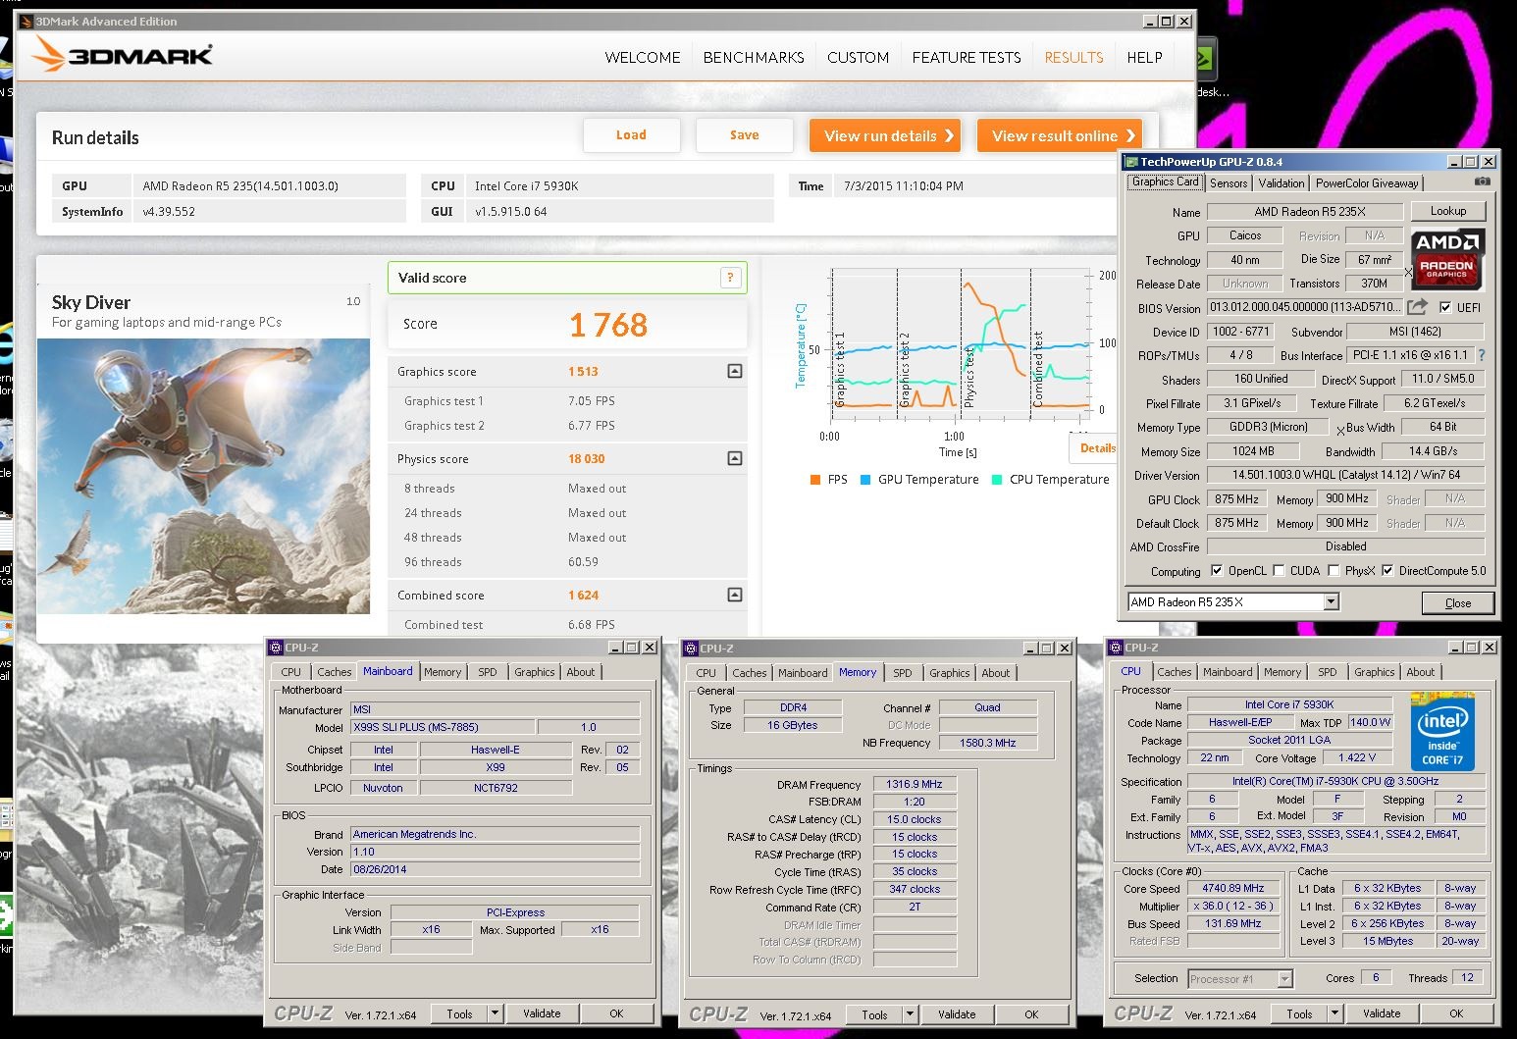The image size is (1517, 1039).
Task: Click the CPU-Z CPU window title icon
Action: click(x=1116, y=648)
